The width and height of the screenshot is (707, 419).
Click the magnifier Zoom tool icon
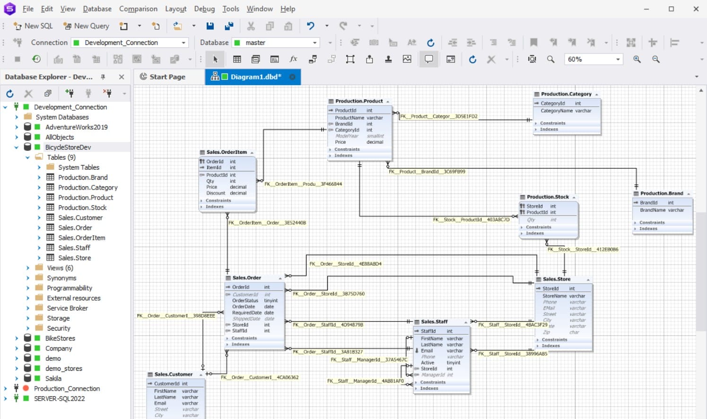[551, 59]
